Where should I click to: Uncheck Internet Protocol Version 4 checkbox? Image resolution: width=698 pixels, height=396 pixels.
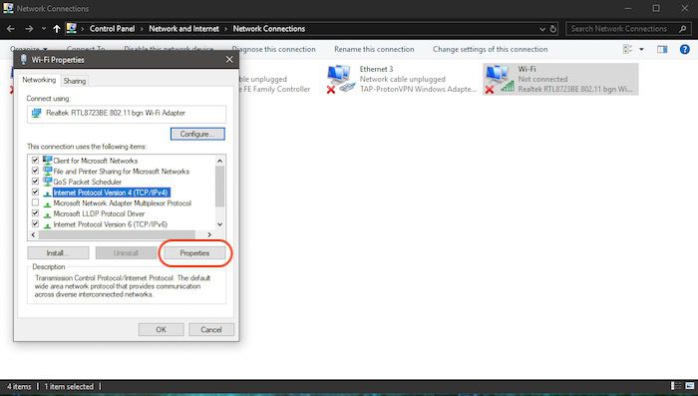click(x=35, y=192)
